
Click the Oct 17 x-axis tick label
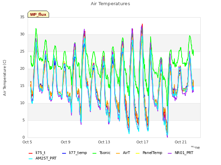click(142, 142)
